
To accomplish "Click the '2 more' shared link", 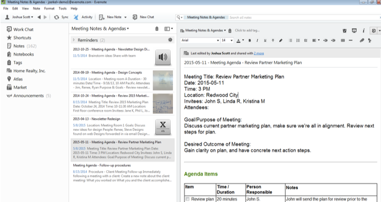I will (x=259, y=53).
